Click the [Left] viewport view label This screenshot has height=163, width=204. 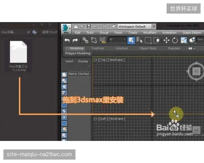[x=104, y=119]
